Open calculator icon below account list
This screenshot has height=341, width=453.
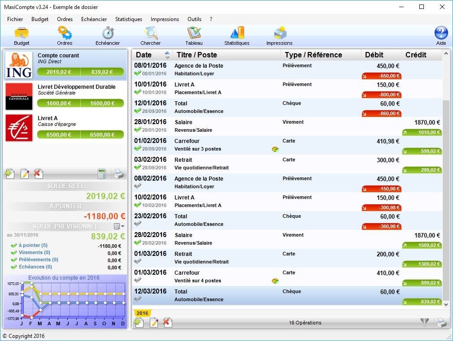tap(102, 174)
